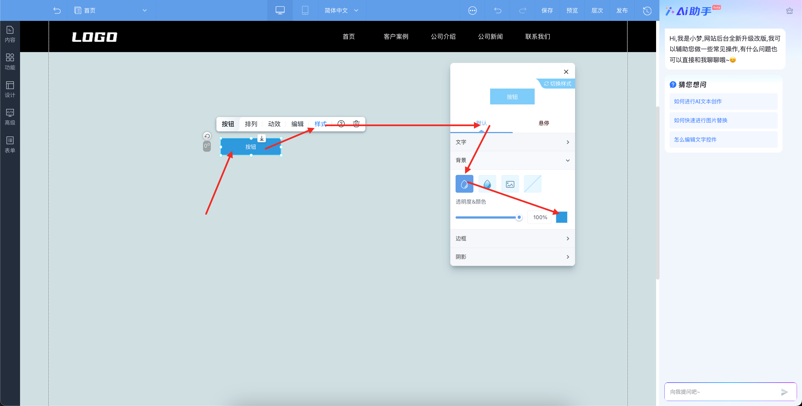This screenshot has height=406, width=802.
Task: Open 动效 in the button toolbar
Action: [x=274, y=124]
